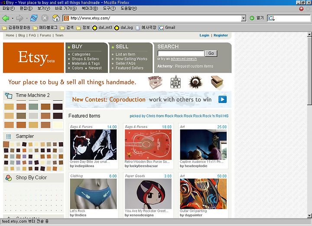Open the dal_log bookmark

(124, 28)
